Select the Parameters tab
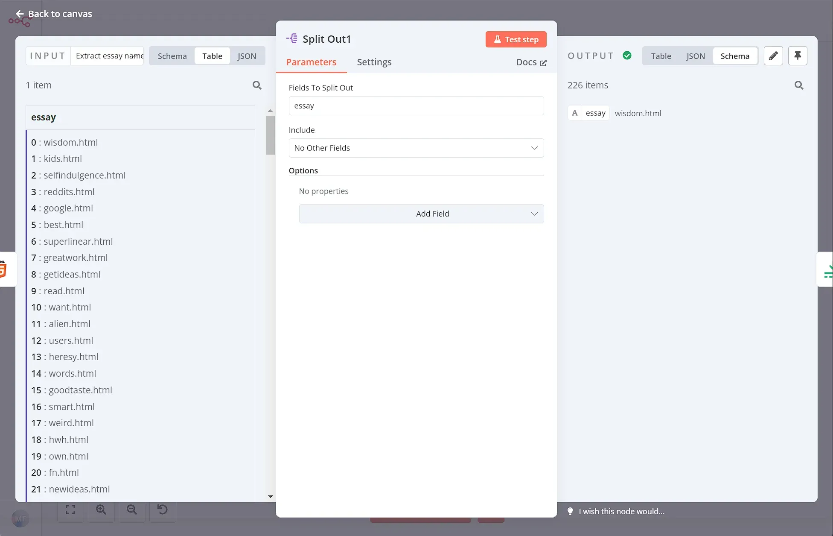The image size is (833, 536). pyautogui.click(x=311, y=62)
